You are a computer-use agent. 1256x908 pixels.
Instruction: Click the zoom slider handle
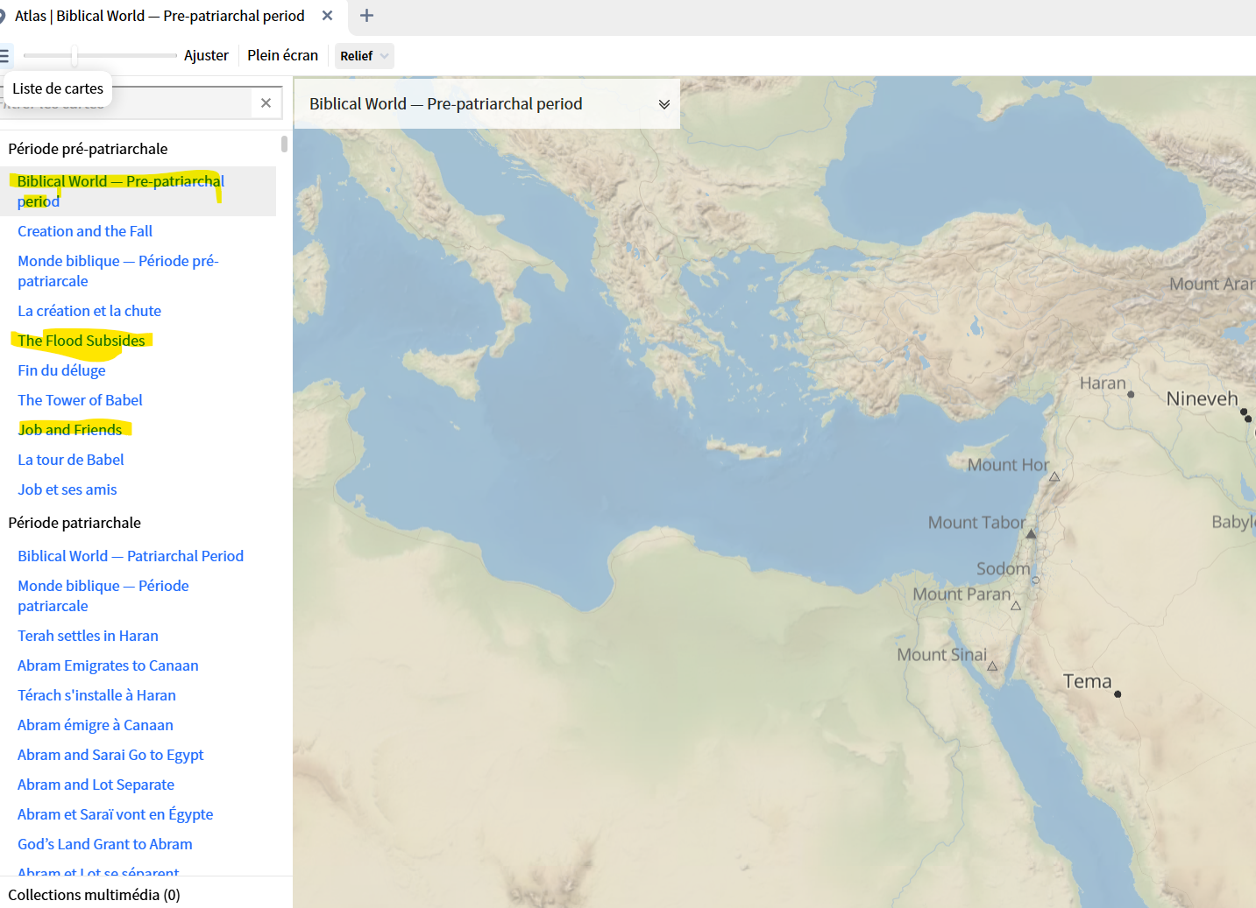(75, 56)
